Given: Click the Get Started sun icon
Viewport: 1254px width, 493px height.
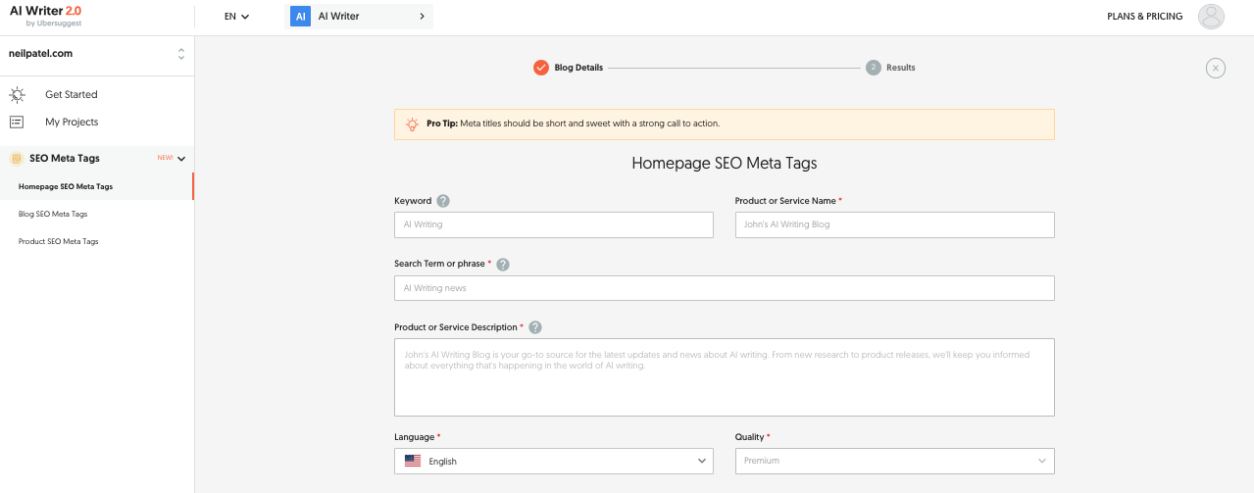Looking at the screenshot, I should point(17,95).
